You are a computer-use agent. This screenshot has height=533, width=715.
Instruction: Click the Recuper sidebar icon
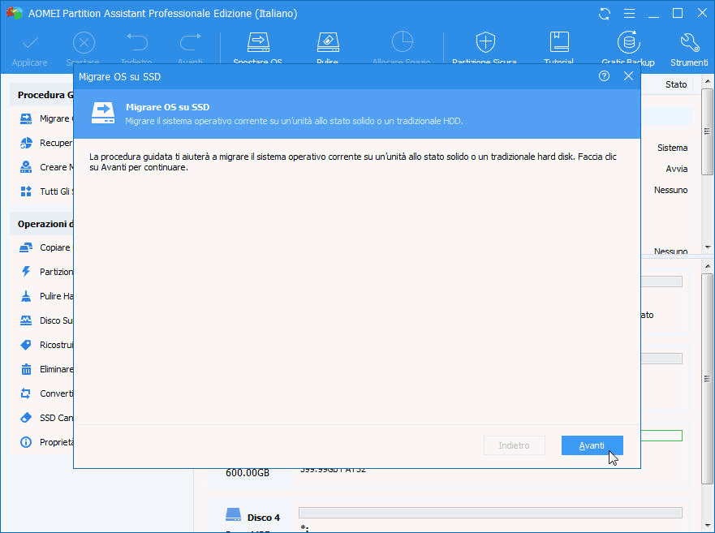[x=27, y=143]
